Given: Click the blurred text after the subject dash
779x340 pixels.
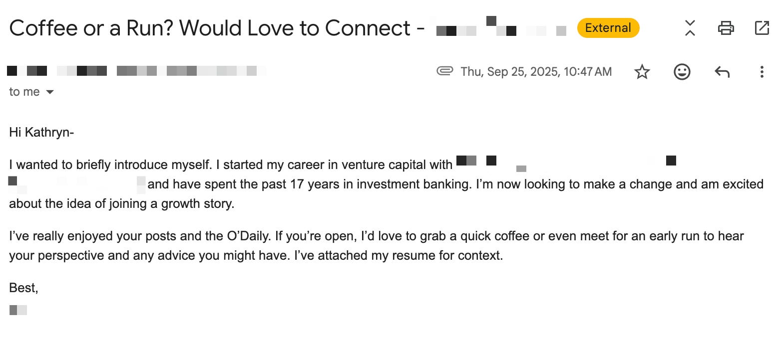Looking at the screenshot, I should pyautogui.click(x=501, y=27).
